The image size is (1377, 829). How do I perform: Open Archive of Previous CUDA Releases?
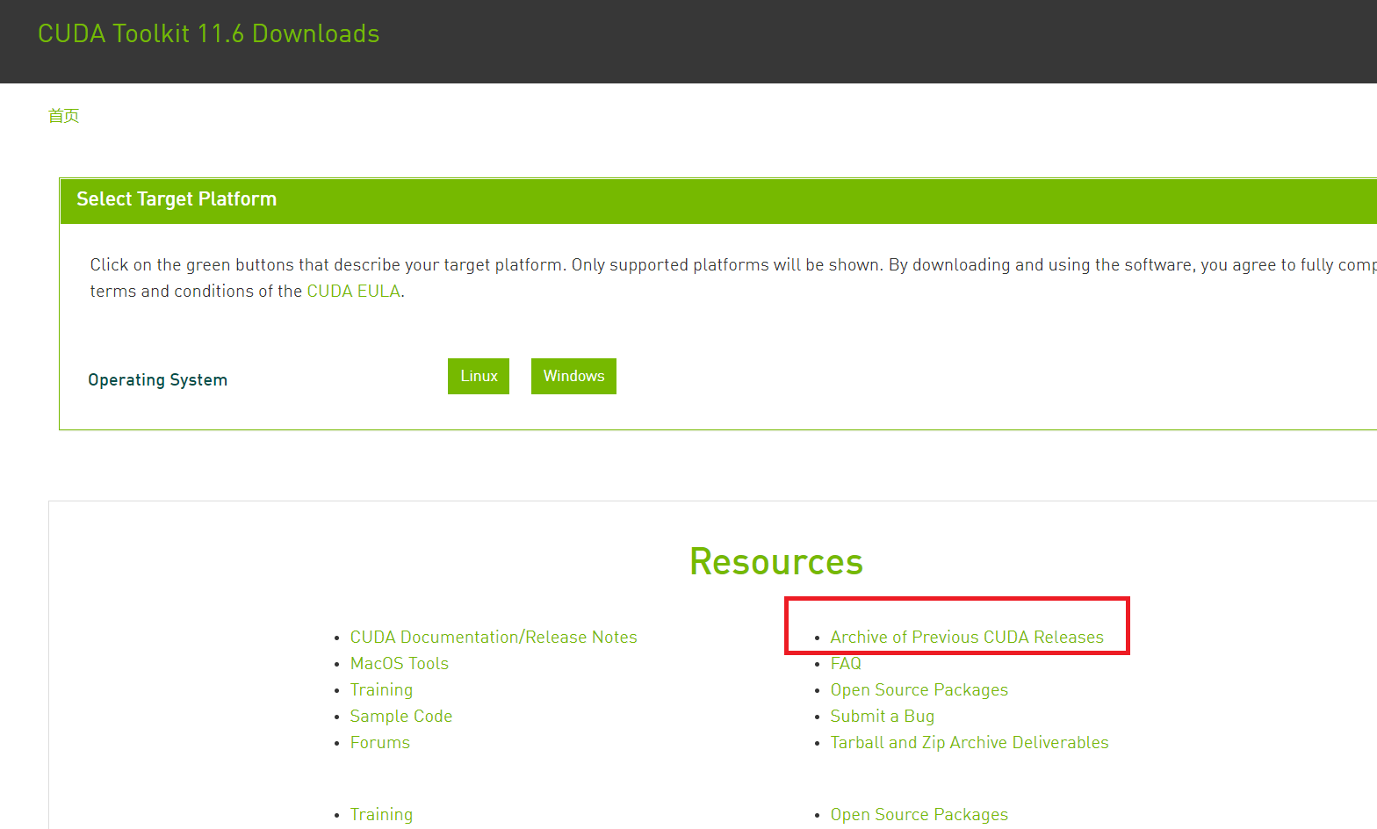[967, 638]
